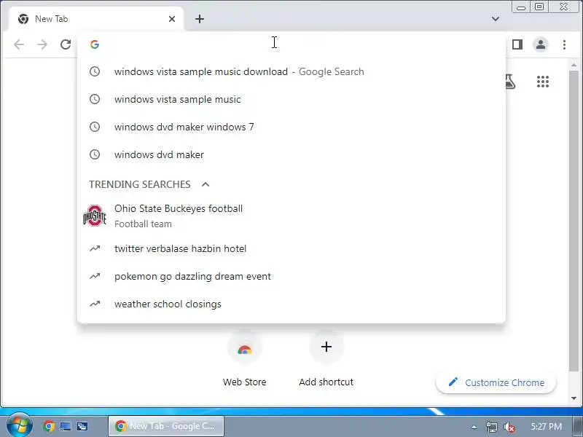
Task: Open the third pinned taskbar program icon
Action: pos(82,426)
